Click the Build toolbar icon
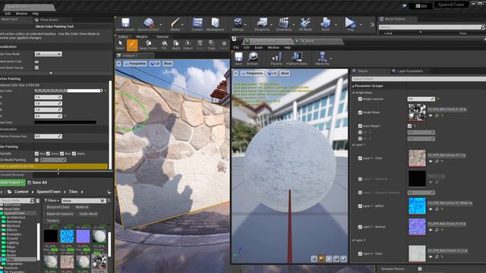Image resolution: width=486 pixels, height=273 pixels. pos(326,24)
